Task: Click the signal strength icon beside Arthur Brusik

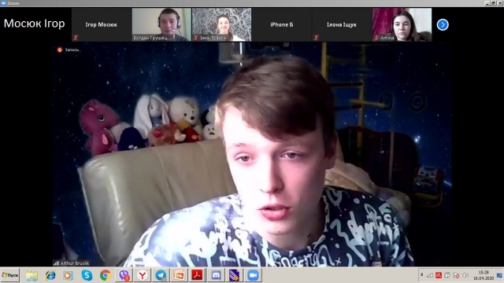Action: point(56,263)
